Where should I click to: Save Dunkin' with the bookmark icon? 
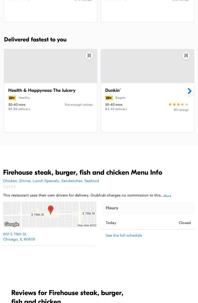point(186,56)
